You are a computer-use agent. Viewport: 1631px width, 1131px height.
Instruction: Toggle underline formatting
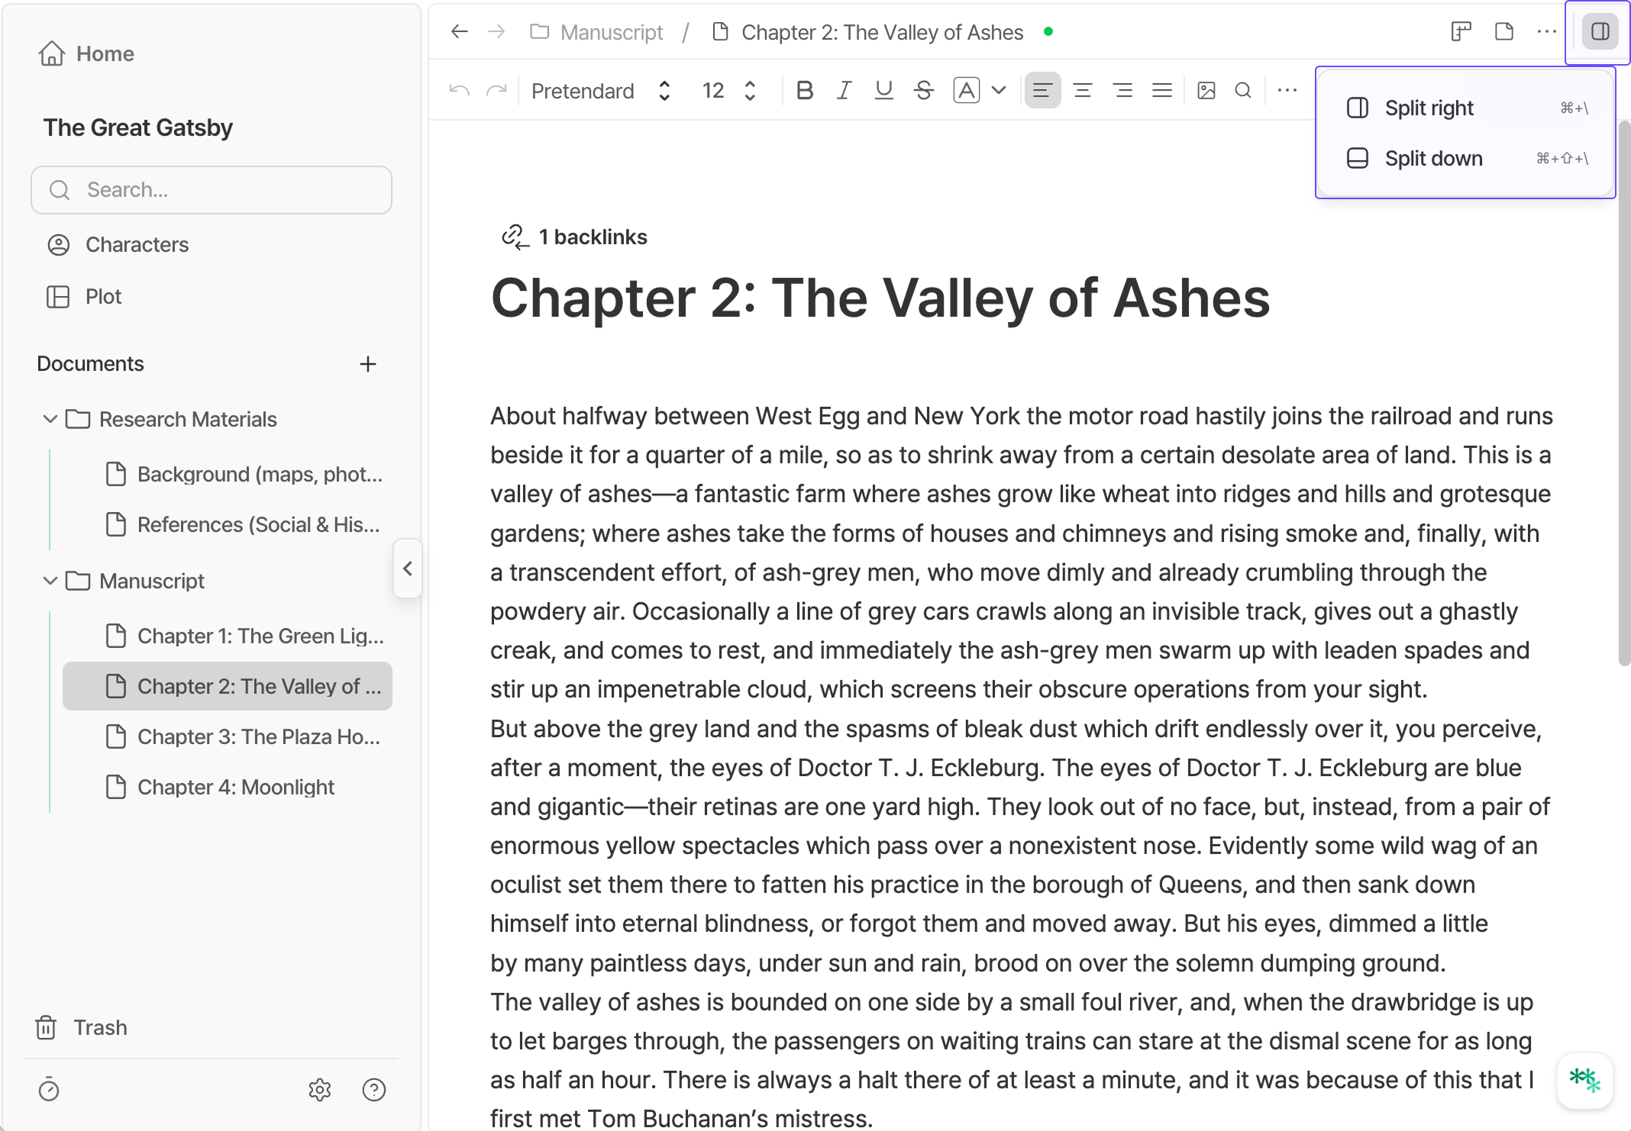(x=884, y=91)
